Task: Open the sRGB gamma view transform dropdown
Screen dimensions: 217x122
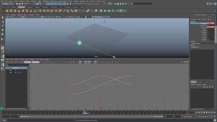Action: point(102,17)
